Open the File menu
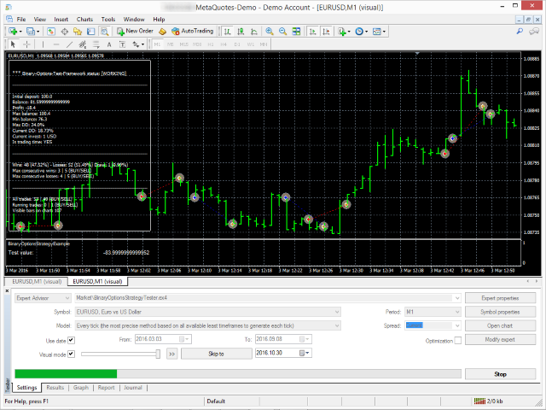Viewport: 546px width, 410px height. pos(20,20)
